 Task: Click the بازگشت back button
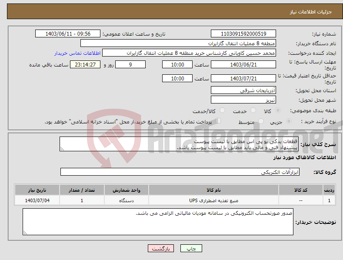point(161,248)
